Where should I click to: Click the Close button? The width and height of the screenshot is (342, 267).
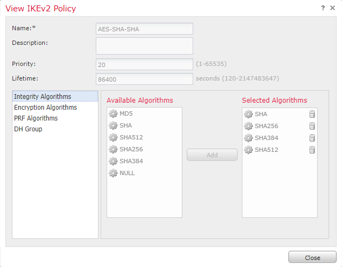(x=312, y=258)
